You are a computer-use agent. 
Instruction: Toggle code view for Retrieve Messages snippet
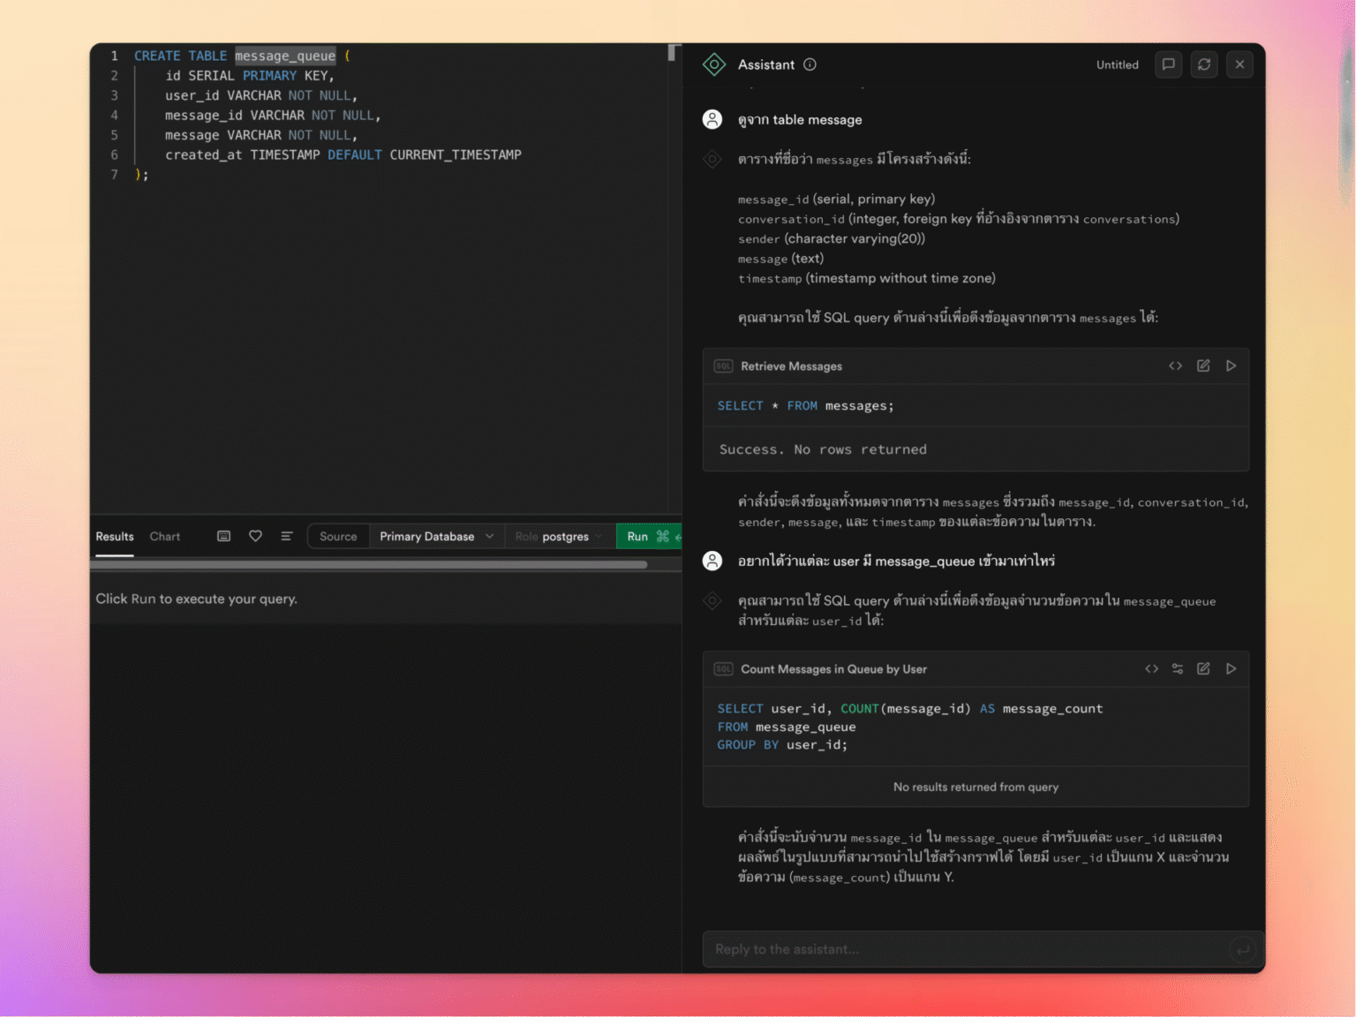(1175, 365)
